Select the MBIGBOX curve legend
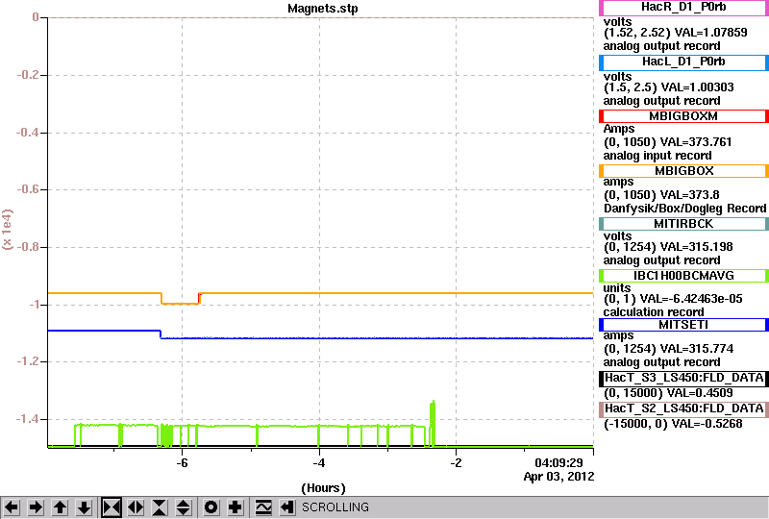This screenshot has height=519, width=769. pyautogui.click(x=683, y=171)
